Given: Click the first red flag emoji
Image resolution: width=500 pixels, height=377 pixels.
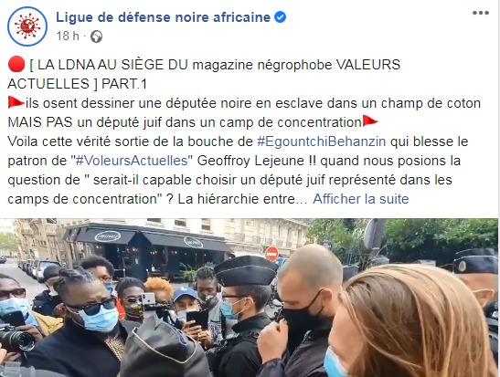Looking at the screenshot, I should [16, 102].
